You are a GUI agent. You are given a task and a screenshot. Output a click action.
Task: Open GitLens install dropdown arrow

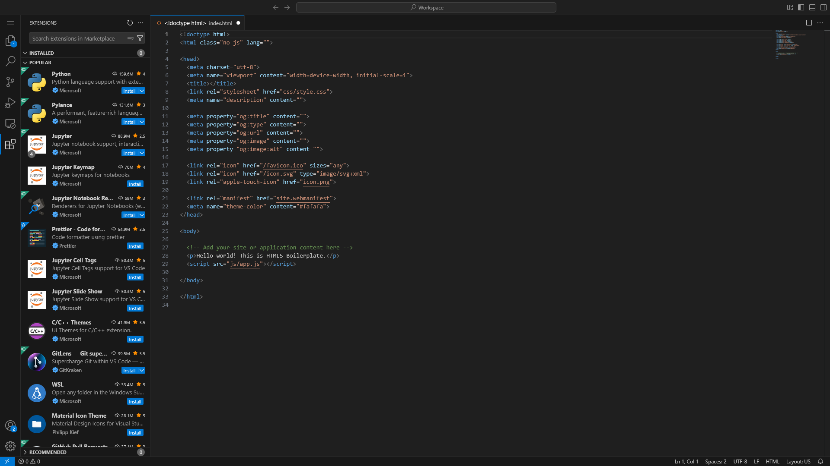[142, 370]
